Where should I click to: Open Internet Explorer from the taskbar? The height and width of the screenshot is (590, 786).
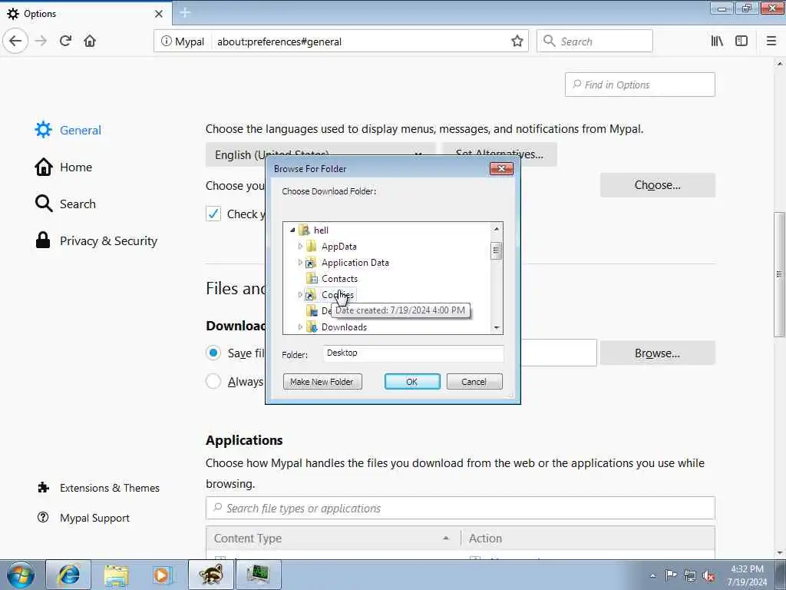click(x=68, y=575)
